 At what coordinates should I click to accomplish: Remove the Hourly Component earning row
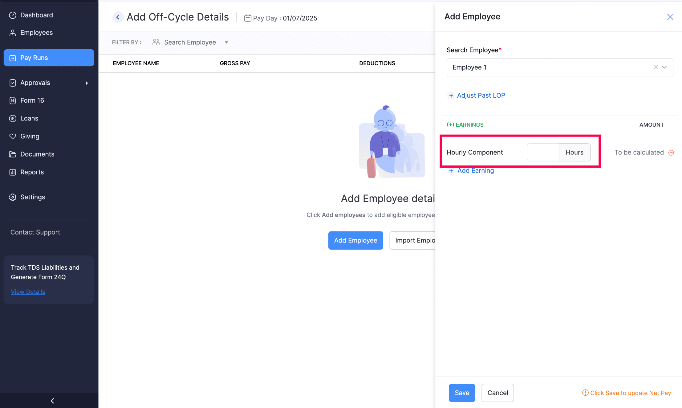[x=671, y=153]
